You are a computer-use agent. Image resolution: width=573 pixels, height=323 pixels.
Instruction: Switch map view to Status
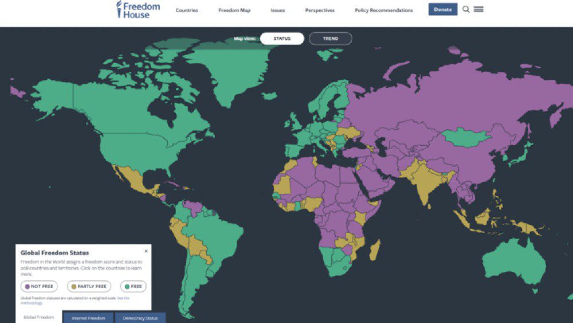282,38
